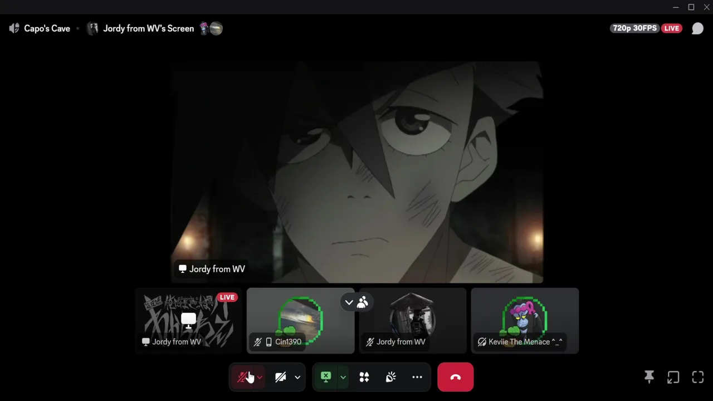Stop screen sharing button
This screenshot has height=401, width=713.
tap(326, 377)
